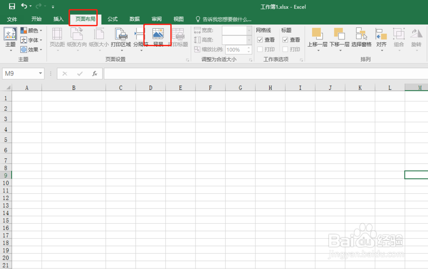This screenshot has width=428, height=269.
Task: Open Scale to Fit dialog launcher
Action: [250, 60]
